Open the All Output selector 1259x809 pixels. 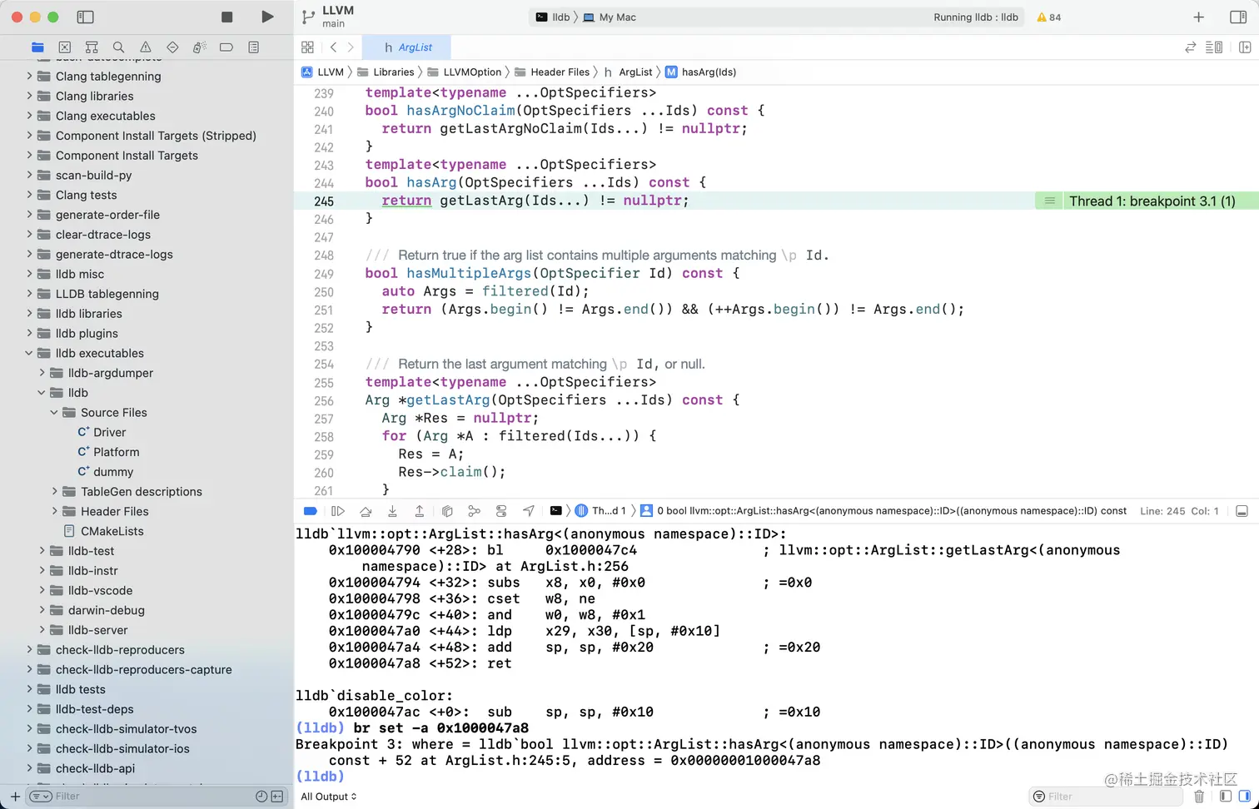click(329, 797)
